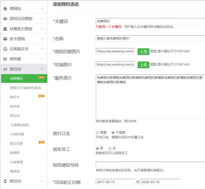
Task: Select 否 for 指定员工
Action: (x=110, y=148)
